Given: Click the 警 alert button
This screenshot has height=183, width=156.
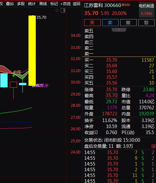Looking at the screenshot, I should point(147,23).
